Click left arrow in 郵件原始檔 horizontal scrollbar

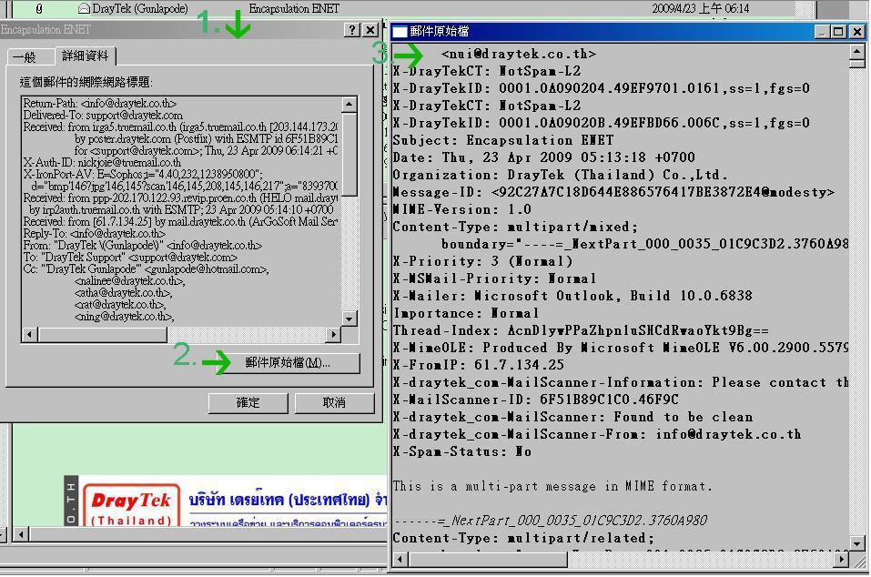(x=400, y=559)
